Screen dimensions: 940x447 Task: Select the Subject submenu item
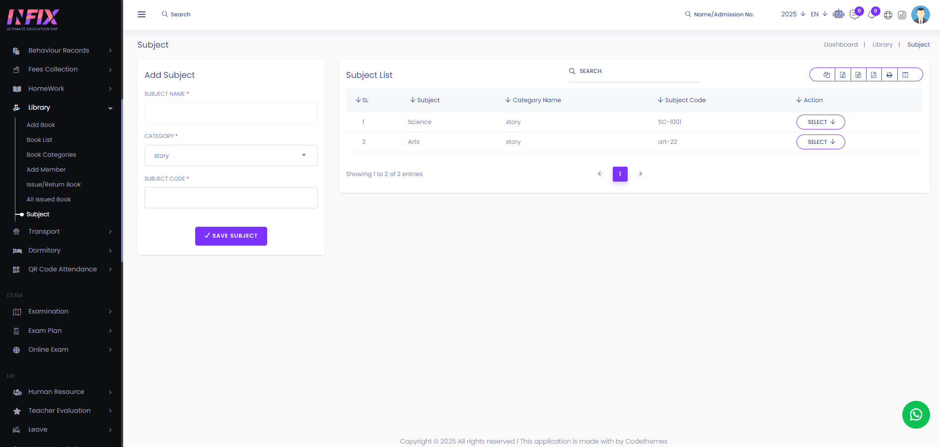click(38, 214)
